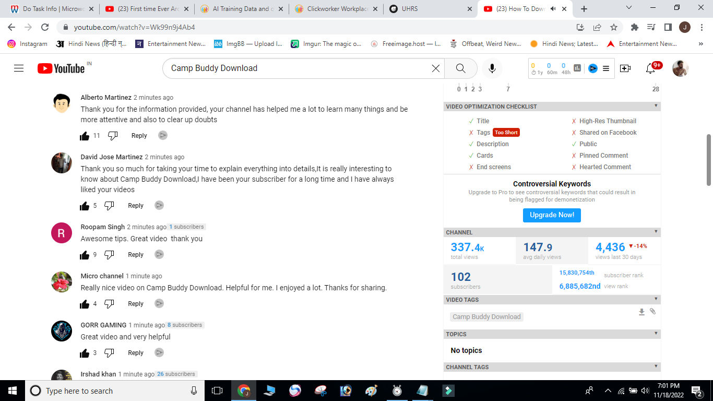
Task: Open the vidIQ toolbar menu lines
Action: pyautogui.click(x=606, y=68)
